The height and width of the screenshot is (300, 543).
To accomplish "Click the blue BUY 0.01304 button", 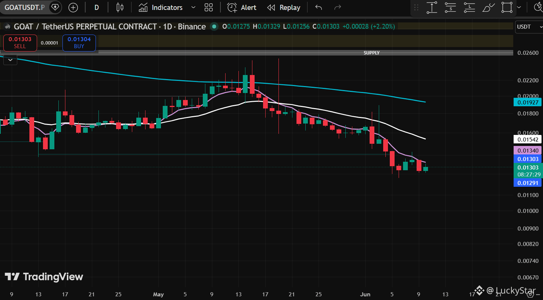I will tap(79, 43).
